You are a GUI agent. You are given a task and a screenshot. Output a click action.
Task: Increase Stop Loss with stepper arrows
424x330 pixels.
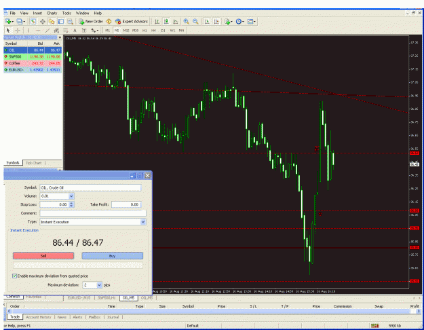[x=71, y=203]
